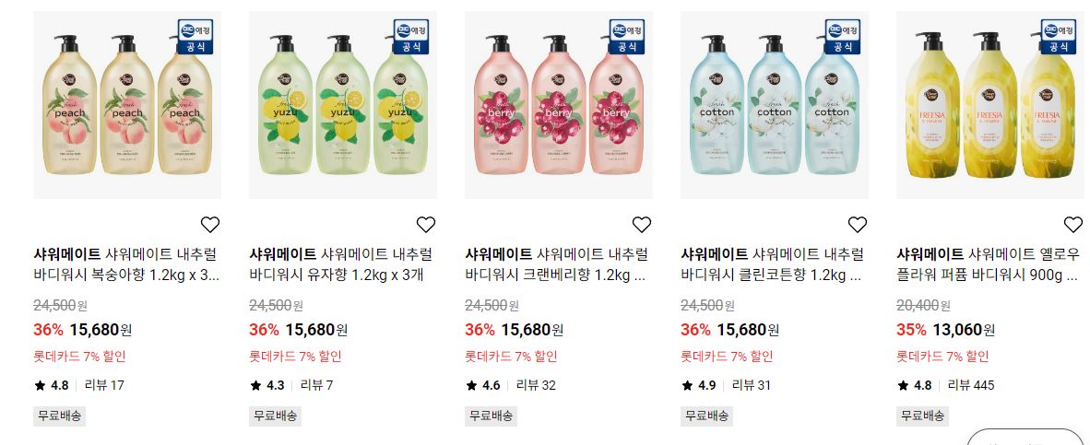This screenshot has width=1090, height=445.
Task: Click 무료배송 tag under cotton body wash
Action: pyautogui.click(x=706, y=416)
